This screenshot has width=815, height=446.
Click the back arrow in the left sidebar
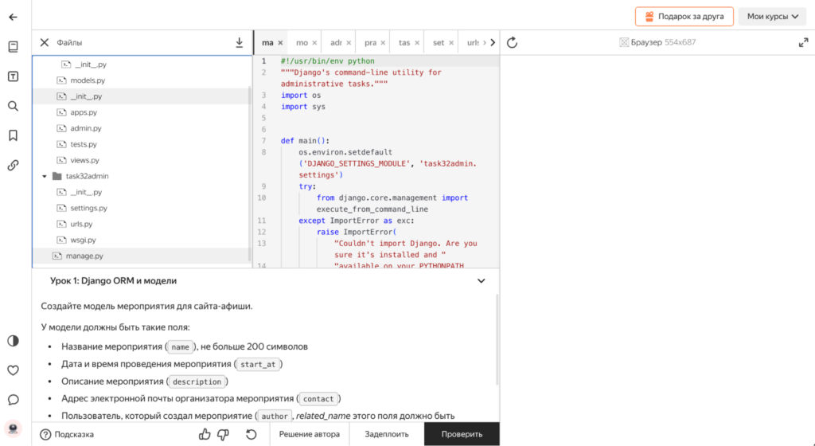tap(13, 17)
